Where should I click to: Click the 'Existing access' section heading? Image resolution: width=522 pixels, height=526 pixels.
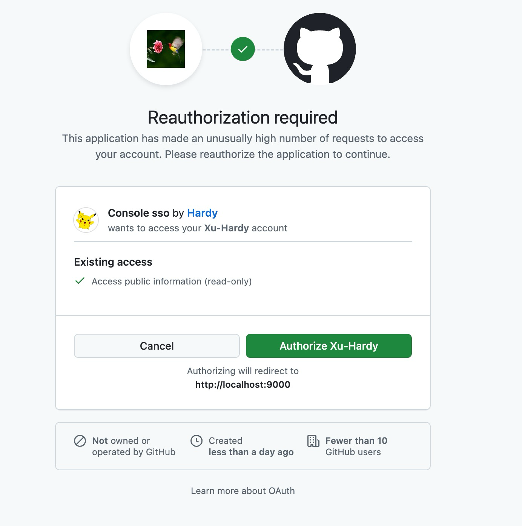coord(113,262)
